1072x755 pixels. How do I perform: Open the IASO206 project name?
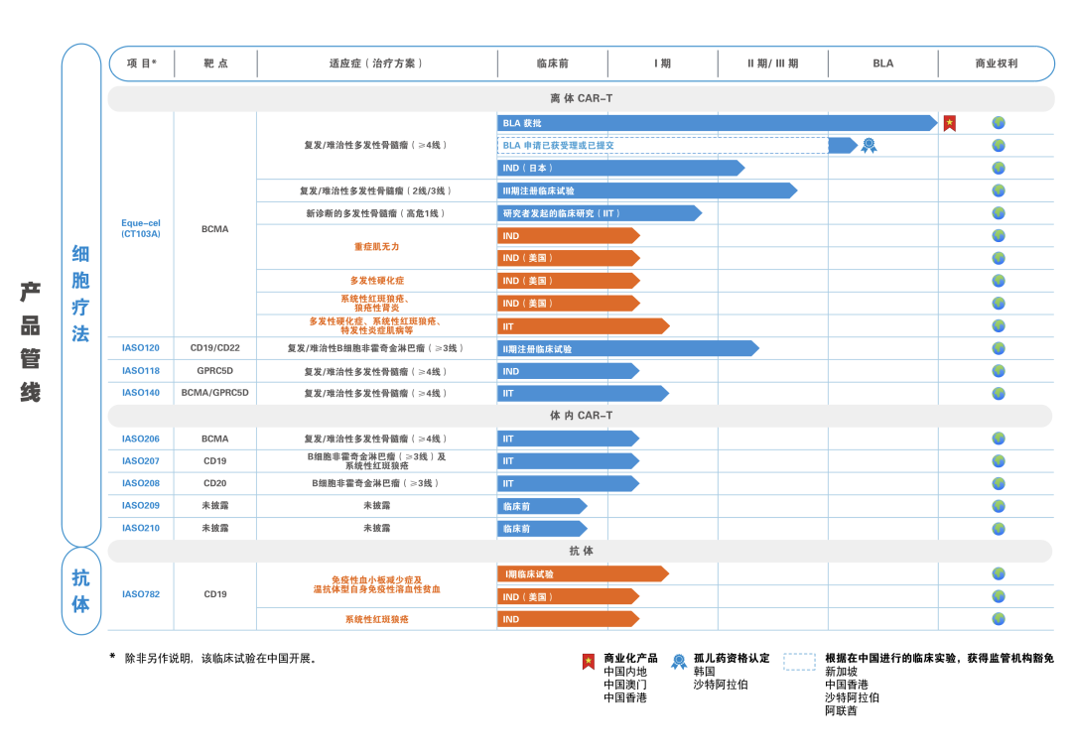pos(141,439)
